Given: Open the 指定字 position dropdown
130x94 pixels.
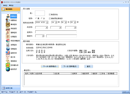Looking at the screenshot, I should [43, 36].
